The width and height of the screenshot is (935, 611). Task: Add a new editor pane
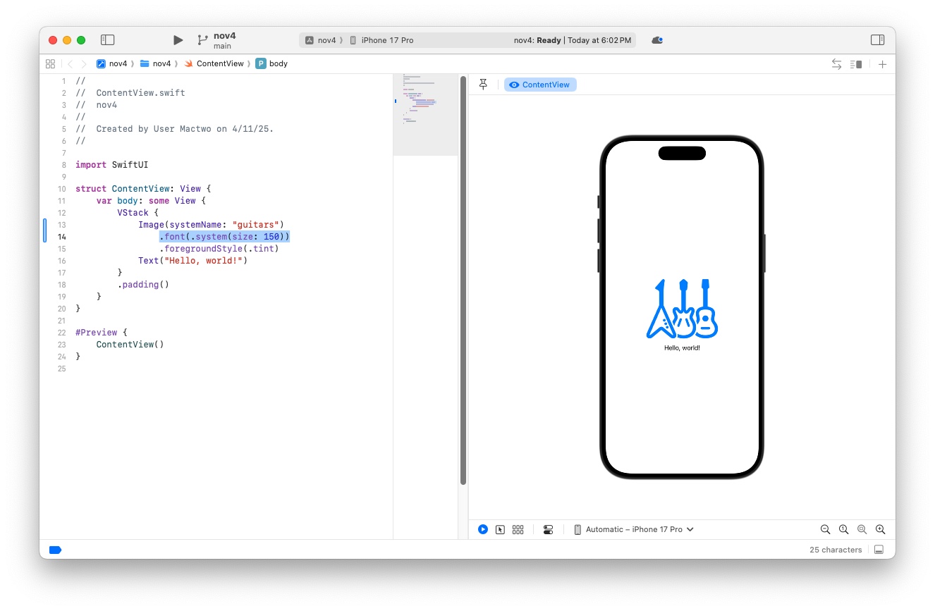[882, 64]
